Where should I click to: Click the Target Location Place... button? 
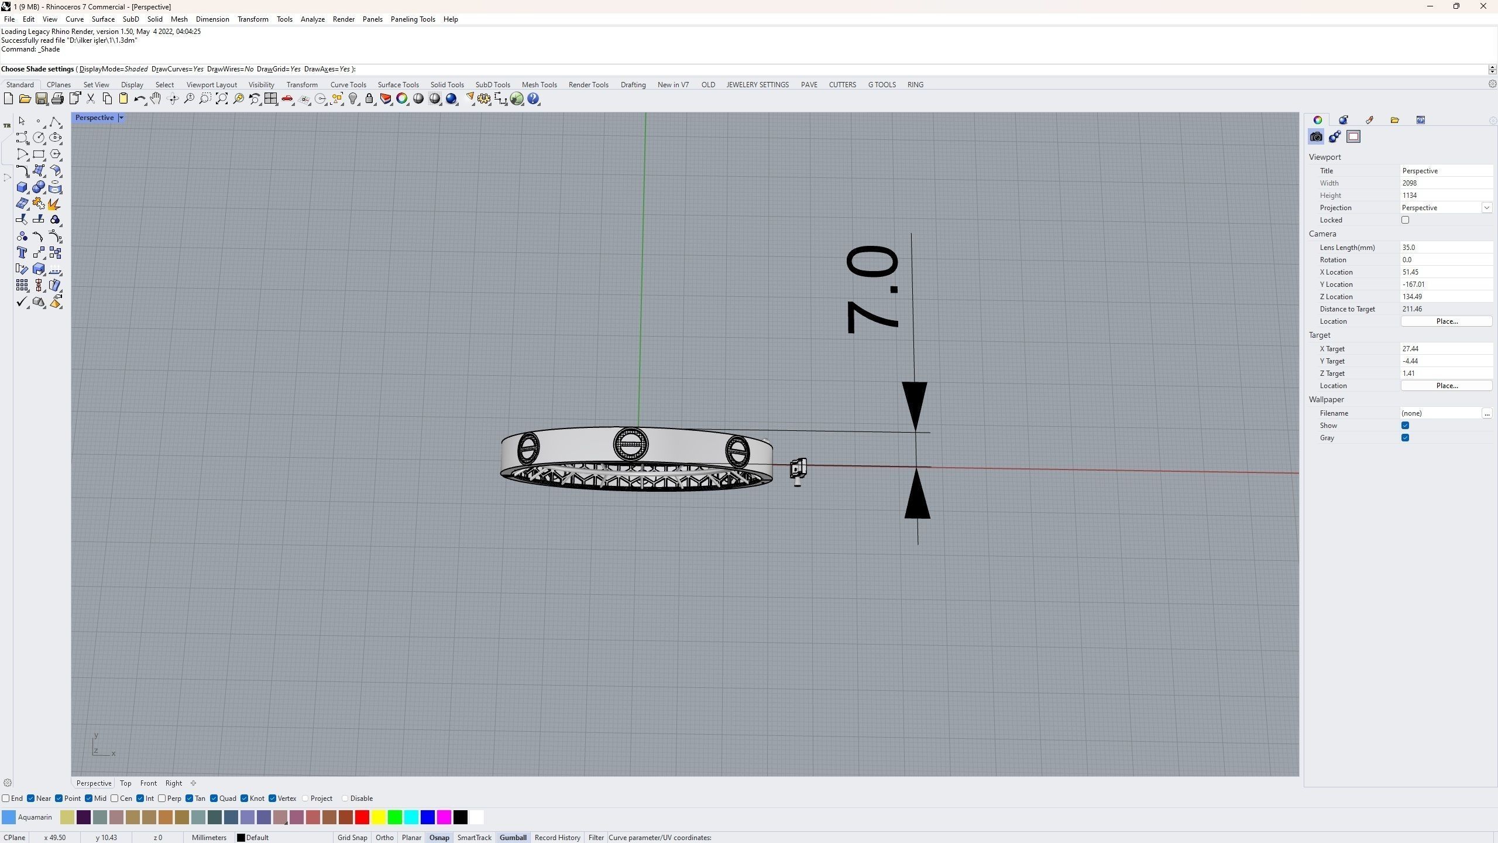1447,386
